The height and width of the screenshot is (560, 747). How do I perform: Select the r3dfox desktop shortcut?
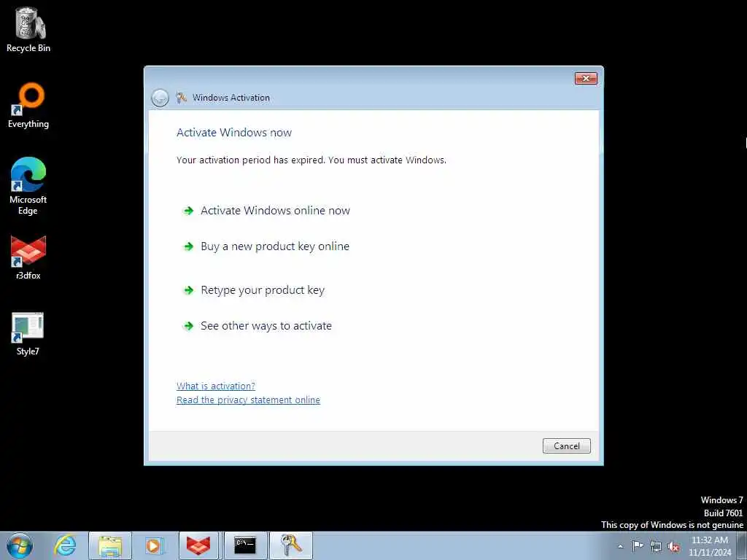click(x=28, y=257)
